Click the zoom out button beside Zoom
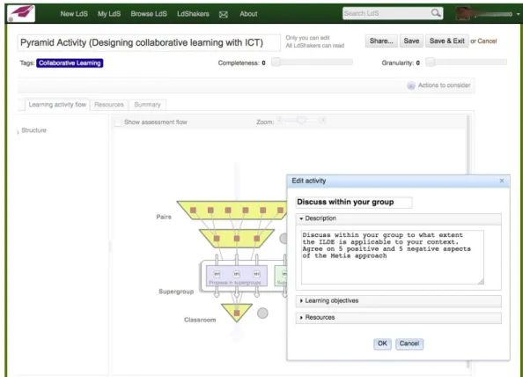The width and height of the screenshot is (523, 377). coord(280,120)
